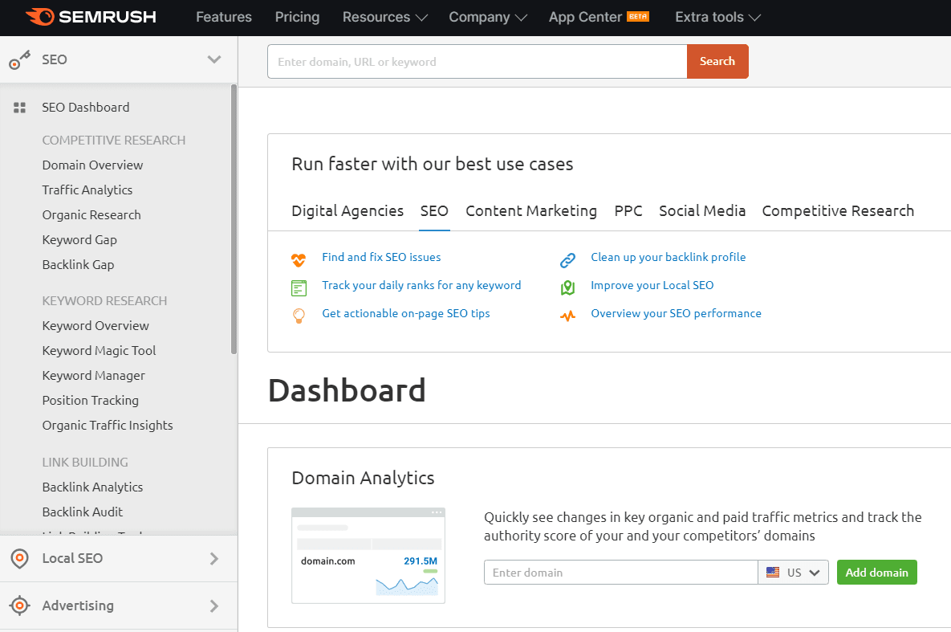Select the SEO use cases tab
This screenshot has width=951, height=632.
[434, 210]
